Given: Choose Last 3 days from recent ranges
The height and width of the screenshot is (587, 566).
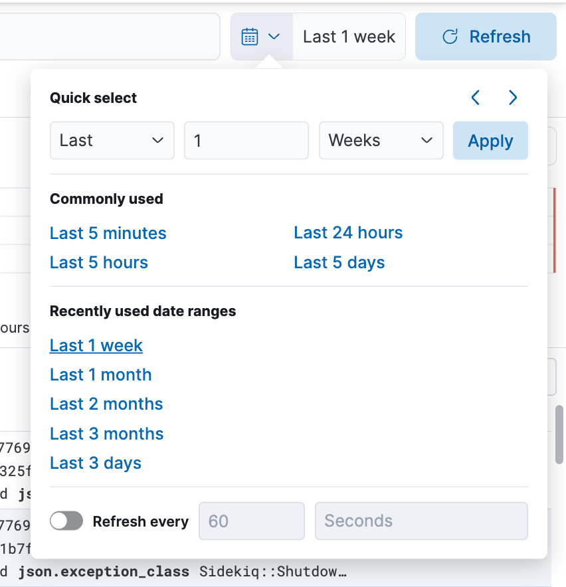Looking at the screenshot, I should click(x=95, y=463).
